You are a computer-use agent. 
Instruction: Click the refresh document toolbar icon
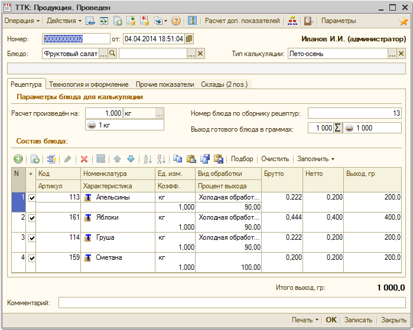[x=104, y=21]
